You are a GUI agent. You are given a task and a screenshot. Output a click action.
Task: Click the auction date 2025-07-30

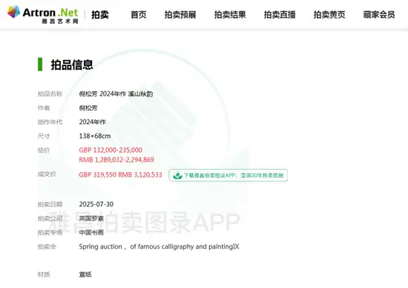[96, 204]
